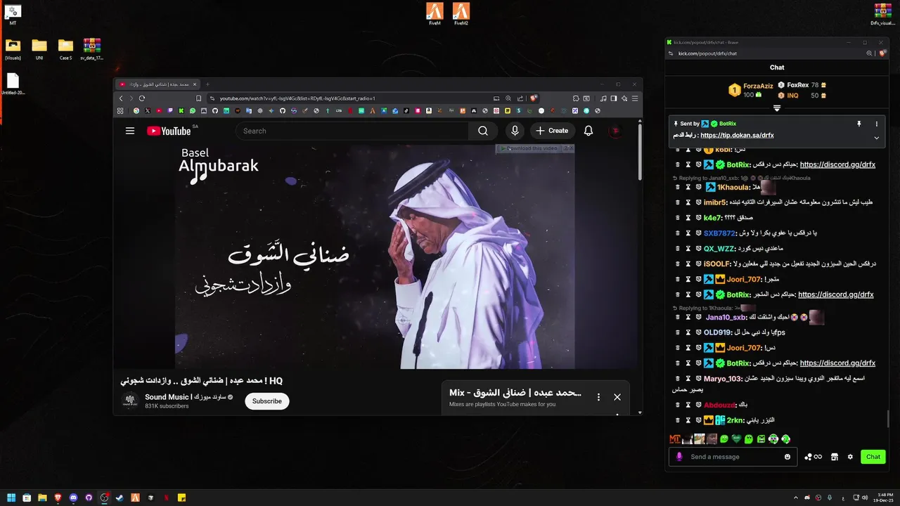This screenshot has height=506, width=900.
Task: Click the video player thumbnail area
Action: [x=375, y=257]
